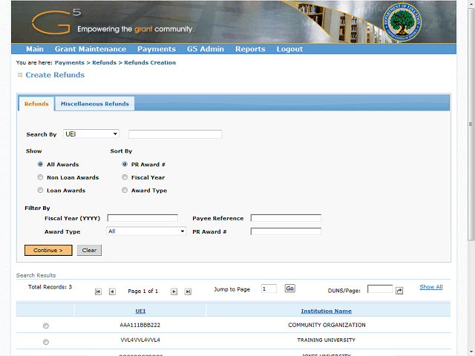Select the Non Loan Awards radio button
This screenshot has height=356, width=475.
40,178
